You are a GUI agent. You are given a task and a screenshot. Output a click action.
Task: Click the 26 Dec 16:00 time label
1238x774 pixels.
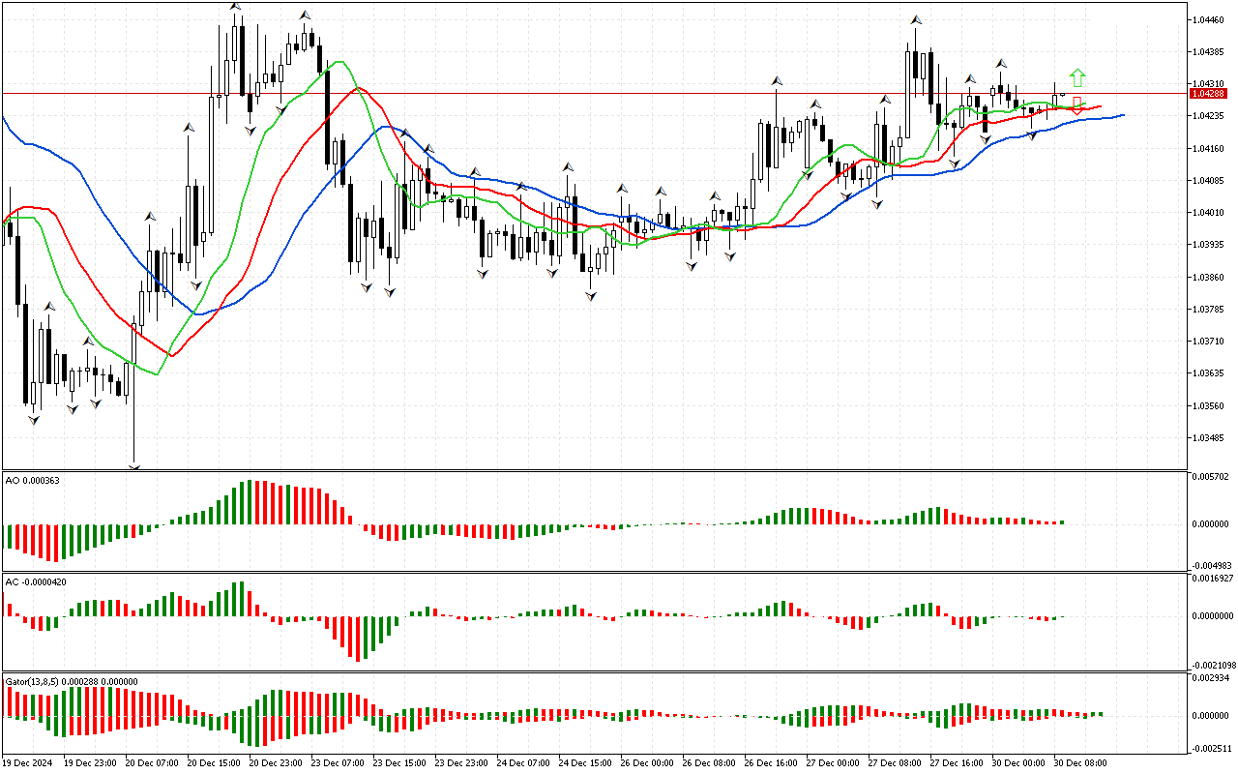772,762
